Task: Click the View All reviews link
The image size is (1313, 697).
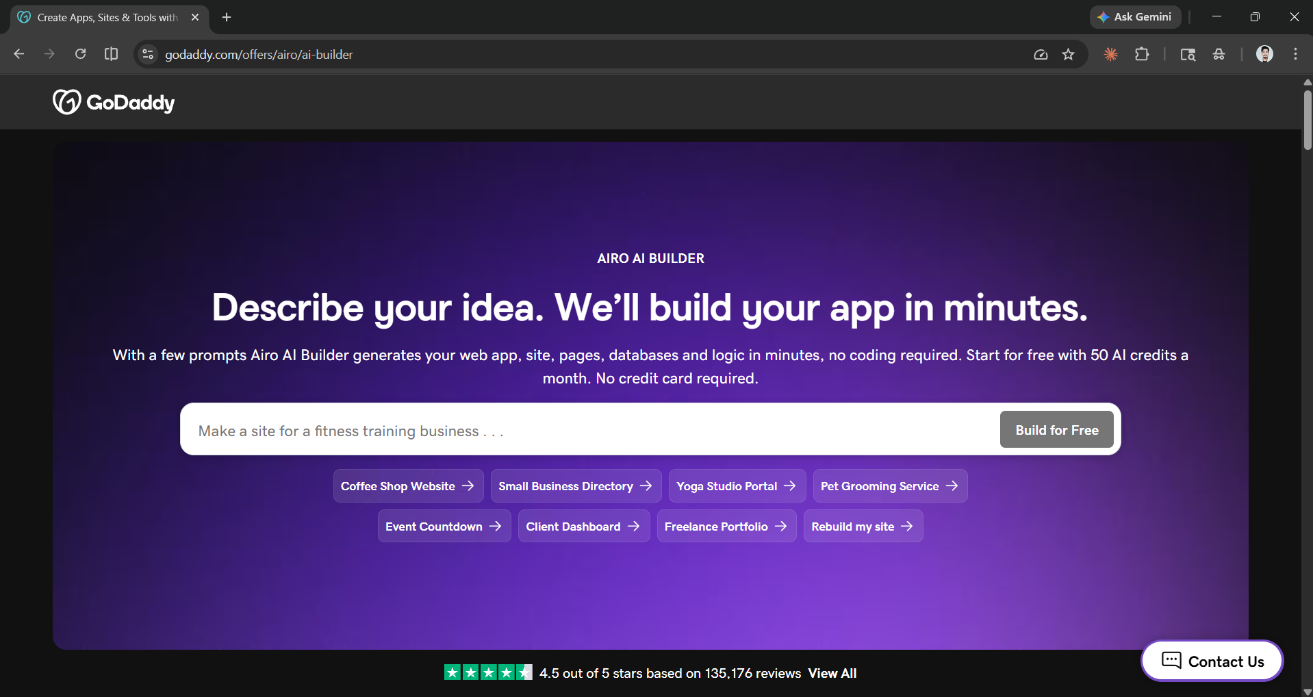Action: click(832, 673)
